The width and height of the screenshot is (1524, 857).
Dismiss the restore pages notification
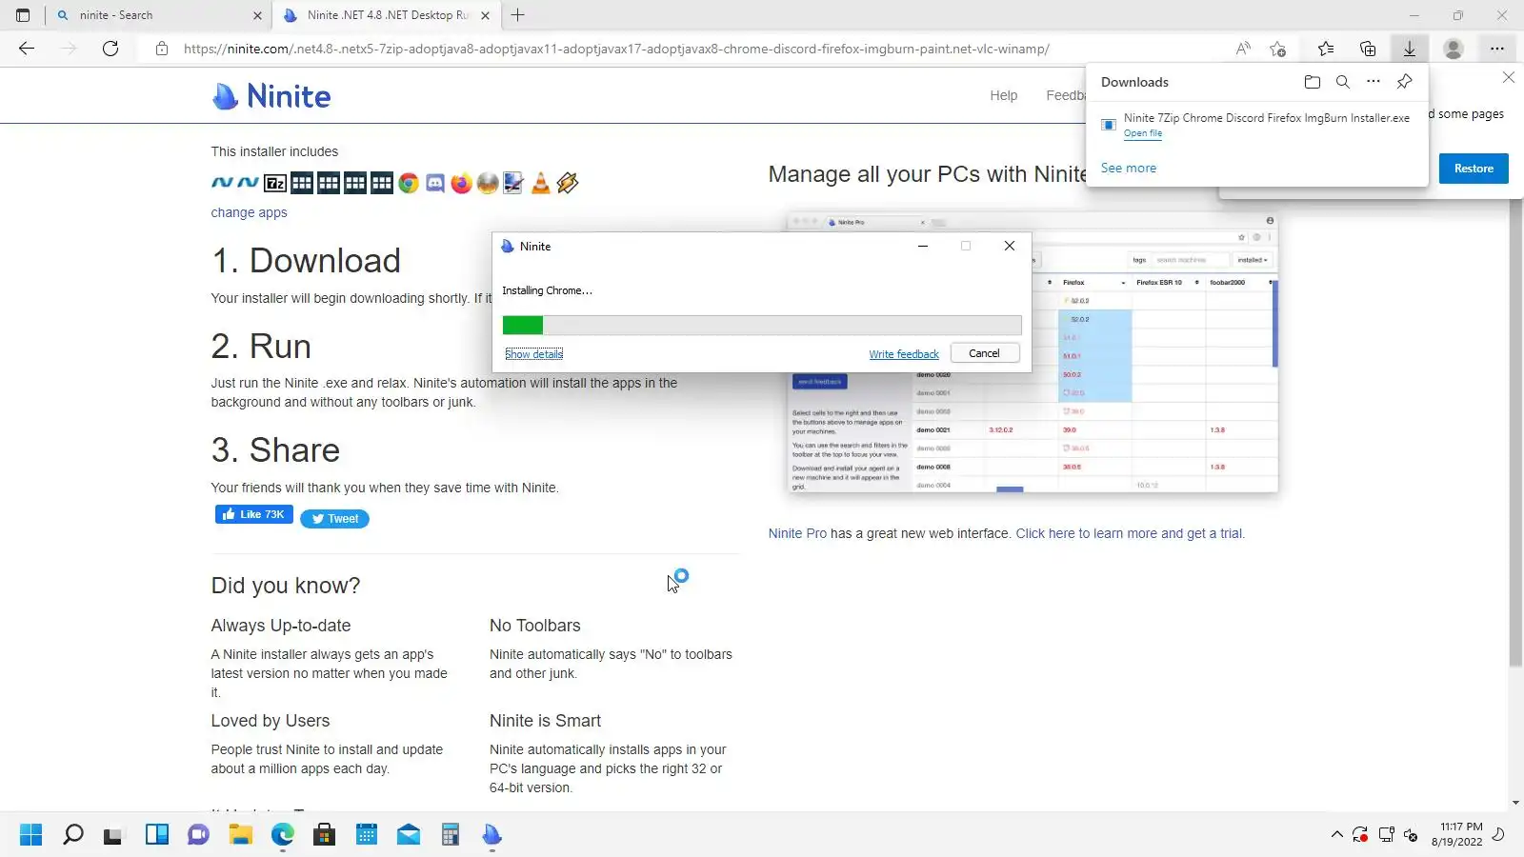pos(1508,77)
